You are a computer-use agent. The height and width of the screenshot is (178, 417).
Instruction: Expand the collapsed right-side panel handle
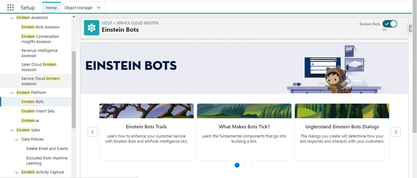pyautogui.click(x=410, y=28)
